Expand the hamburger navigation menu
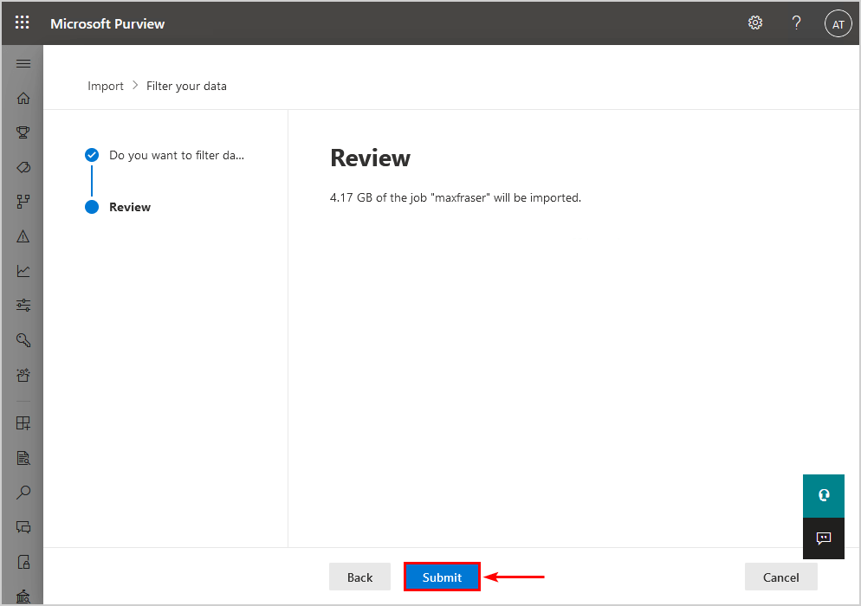The height and width of the screenshot is (606, 861). point(23,64)
